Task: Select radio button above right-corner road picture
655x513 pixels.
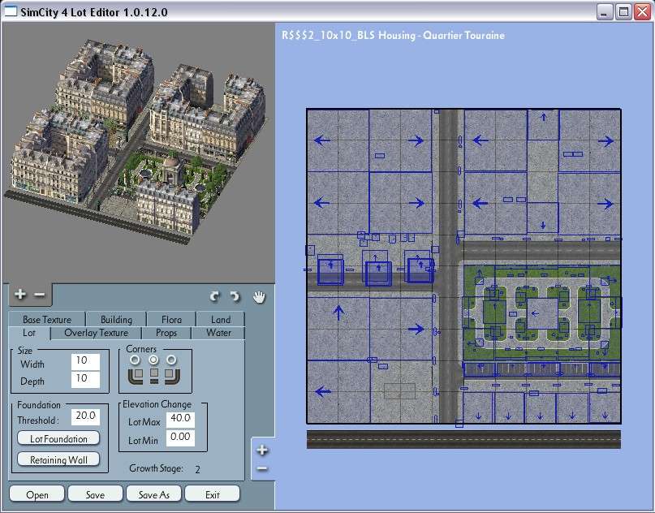Action: pyautogui.click(x=171, y=360)
